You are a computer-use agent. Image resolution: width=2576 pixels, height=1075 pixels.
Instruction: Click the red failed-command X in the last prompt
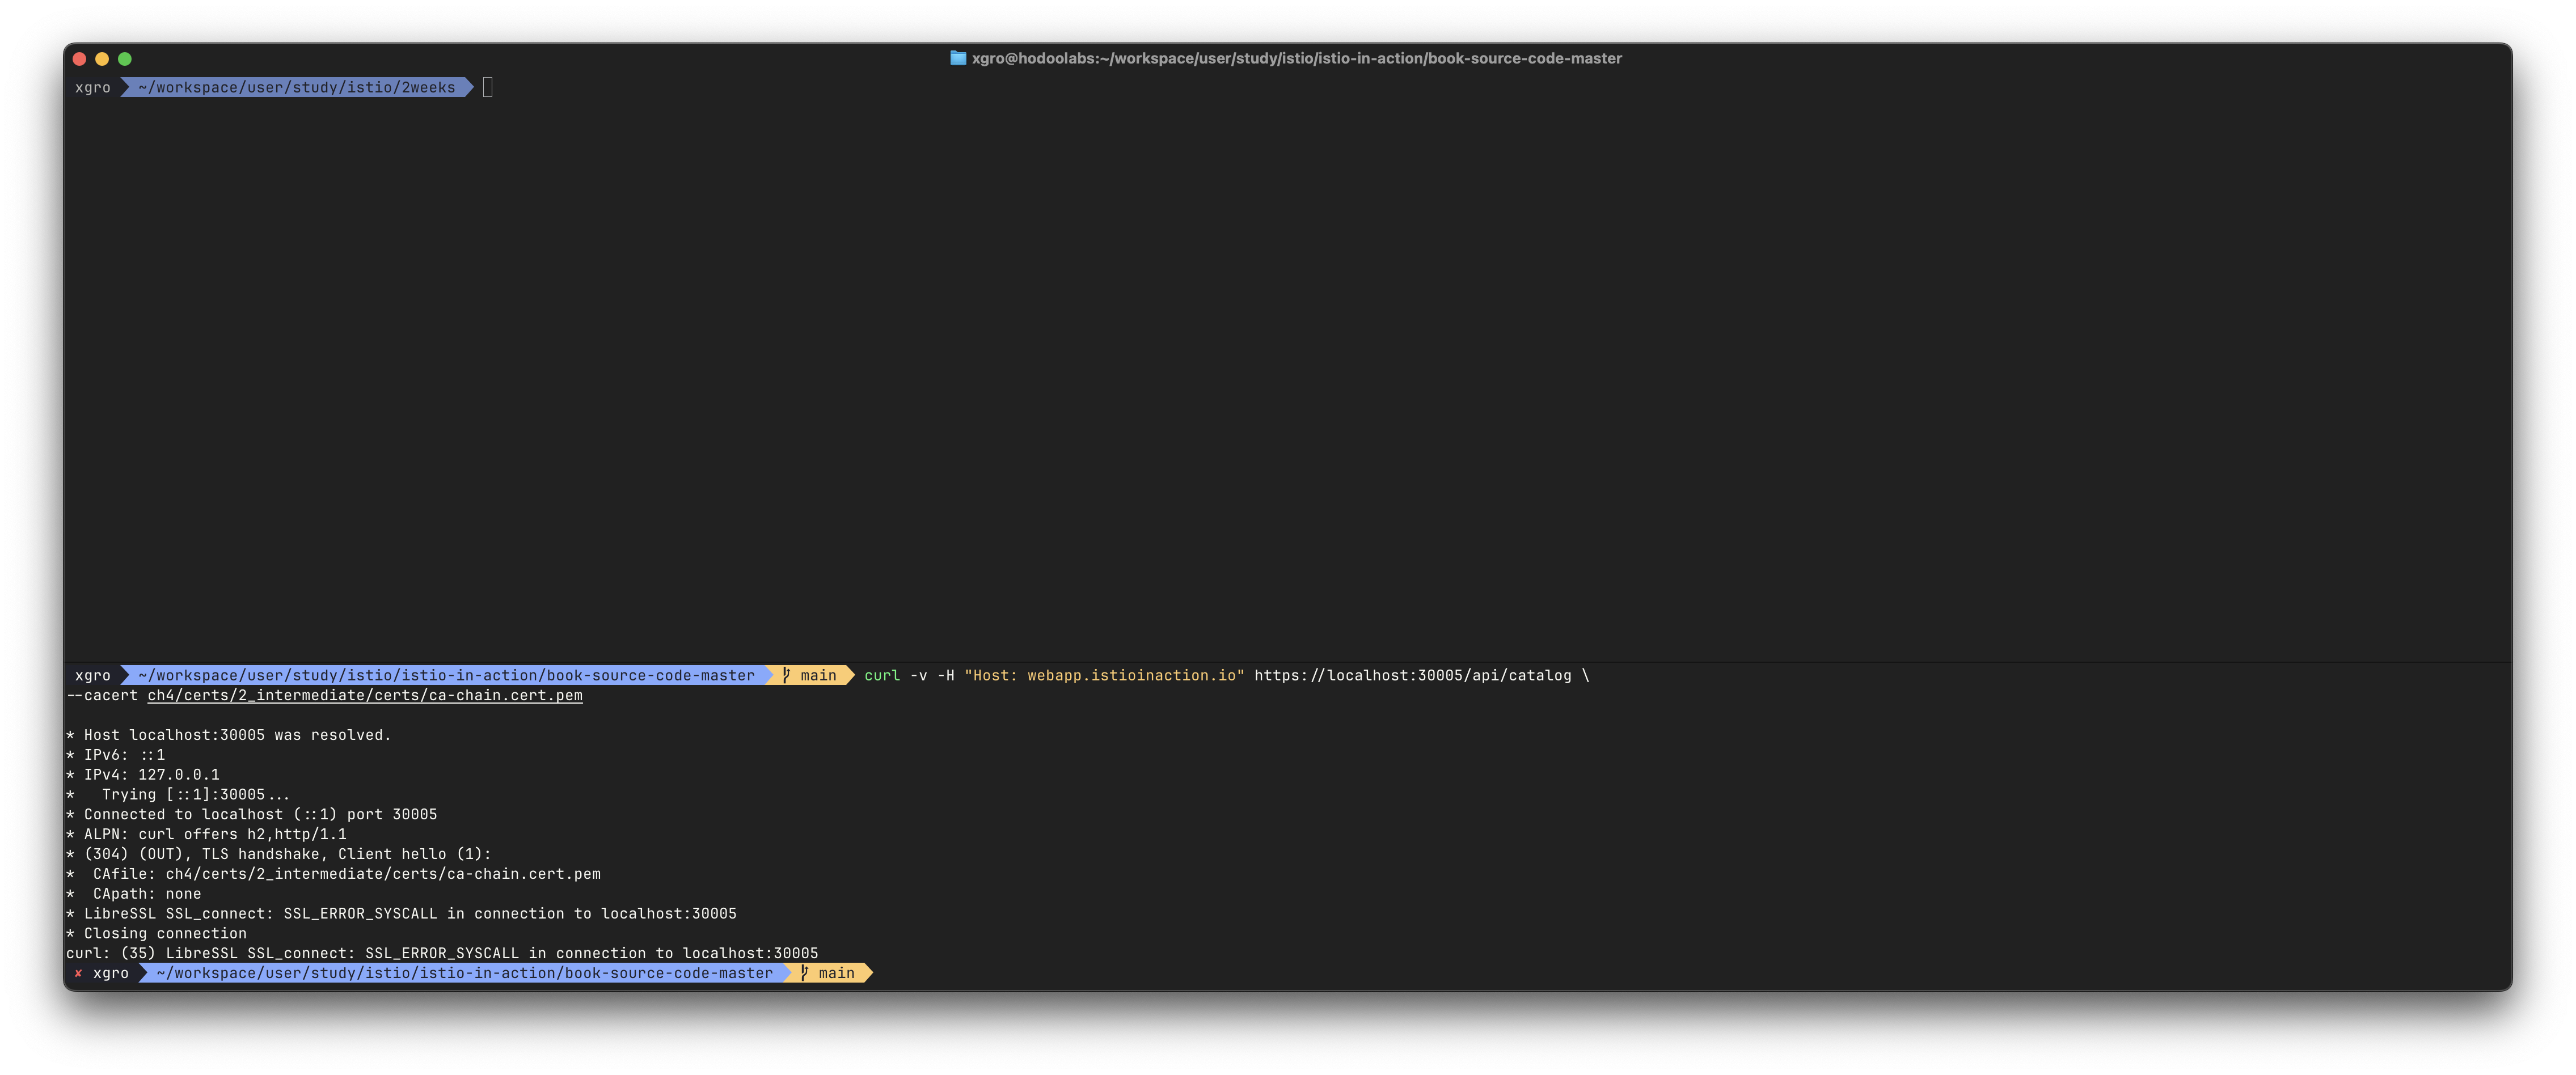point(78,973)
